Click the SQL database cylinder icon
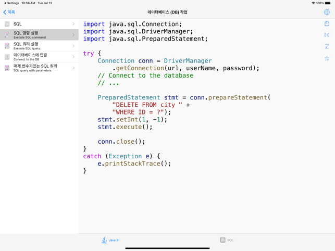The height and width of the screenshot is (251, 335). point(222,240)
